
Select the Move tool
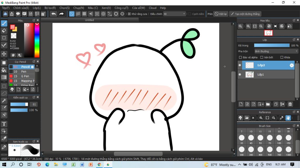(4, 54)
